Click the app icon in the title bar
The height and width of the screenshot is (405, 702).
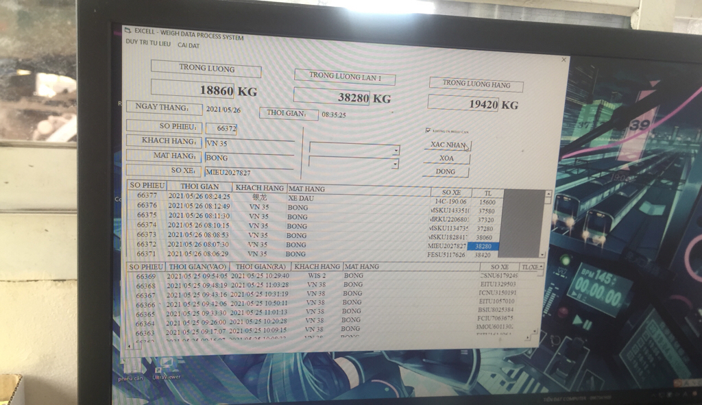coord(128,30)
